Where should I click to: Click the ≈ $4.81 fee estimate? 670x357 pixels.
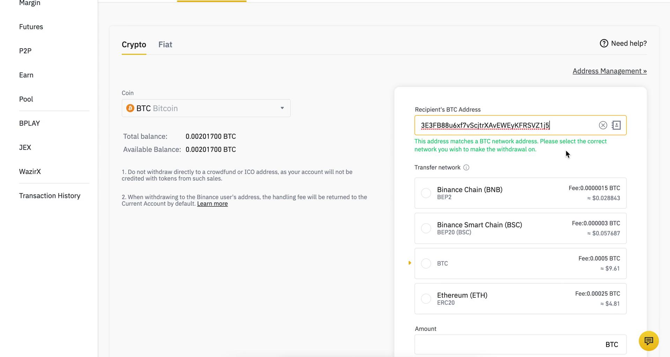pyautogui.click(x=610, y=304)
